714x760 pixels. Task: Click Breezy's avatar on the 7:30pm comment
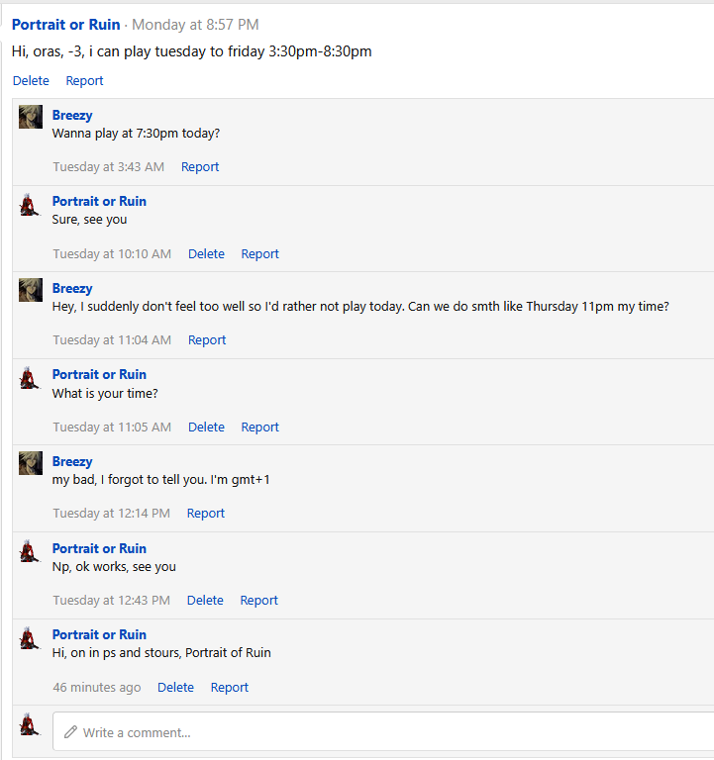(31, 117)
